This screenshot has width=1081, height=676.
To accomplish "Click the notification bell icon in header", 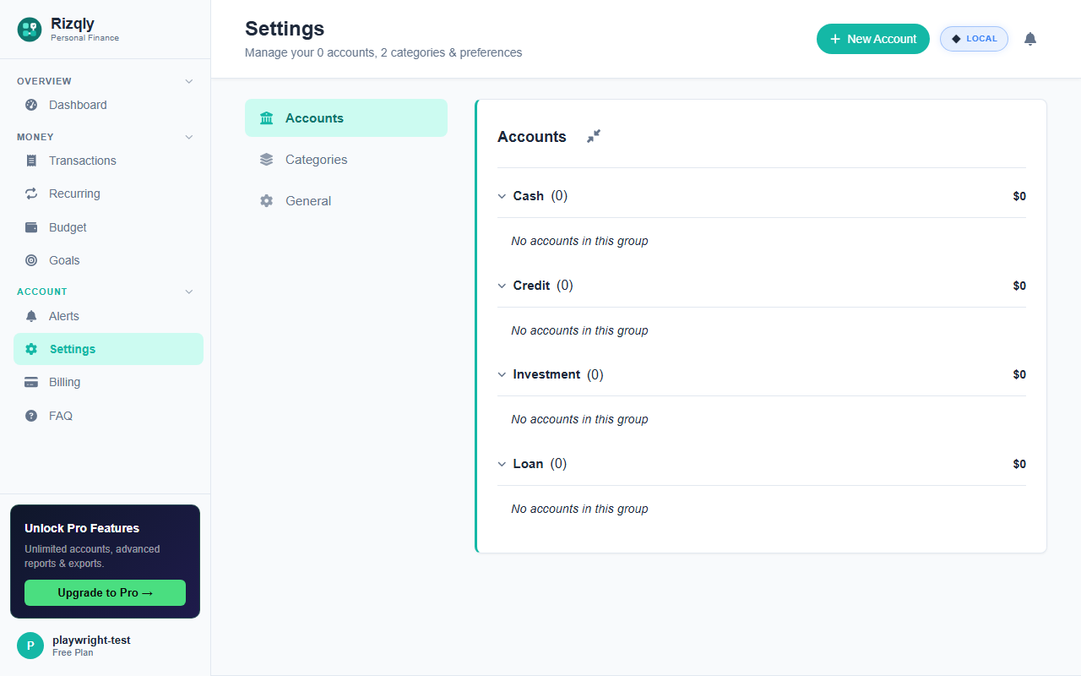I will [1029, 39].
